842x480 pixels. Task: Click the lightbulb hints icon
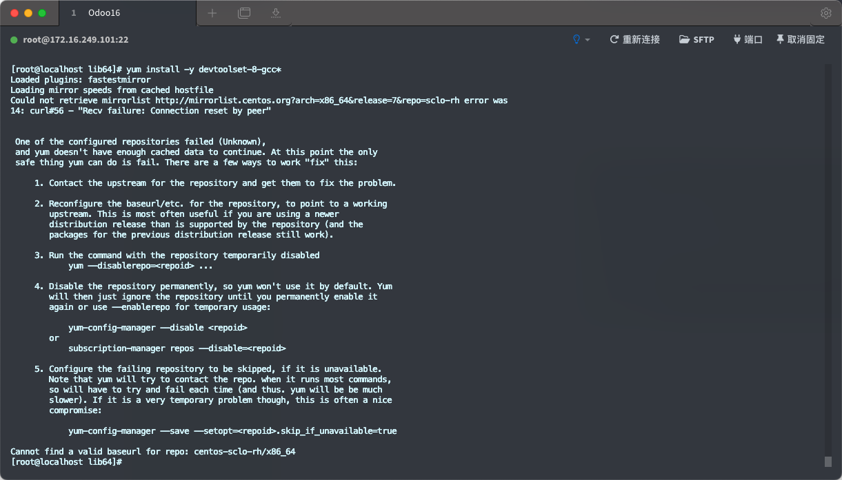click(577, 39)
